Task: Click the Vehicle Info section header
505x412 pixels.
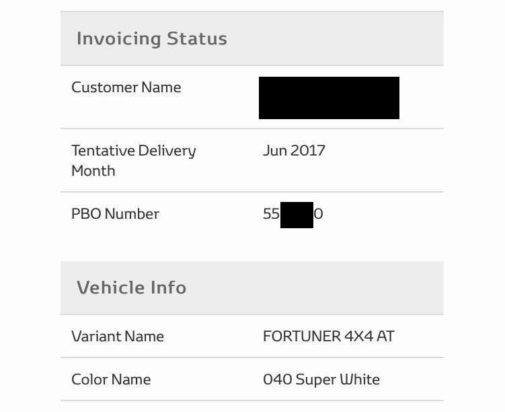Action: coord(252,288)
